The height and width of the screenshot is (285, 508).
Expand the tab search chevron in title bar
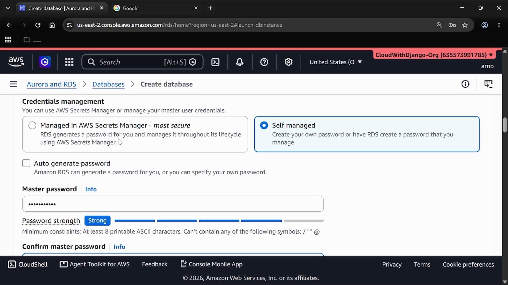[8, 8]
